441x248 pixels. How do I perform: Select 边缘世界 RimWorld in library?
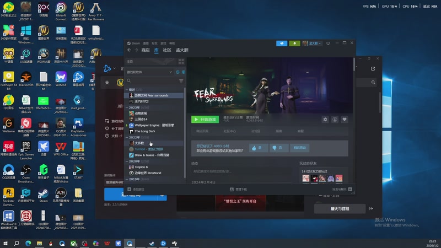(148, 173)
